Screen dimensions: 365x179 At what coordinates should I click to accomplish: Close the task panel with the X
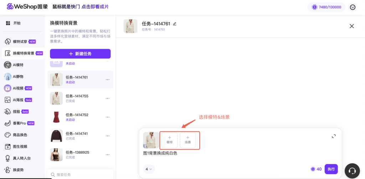coord(352,26)
